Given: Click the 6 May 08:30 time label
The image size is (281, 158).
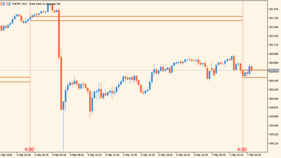Looking at the screenshot, I should click(77, 155).
